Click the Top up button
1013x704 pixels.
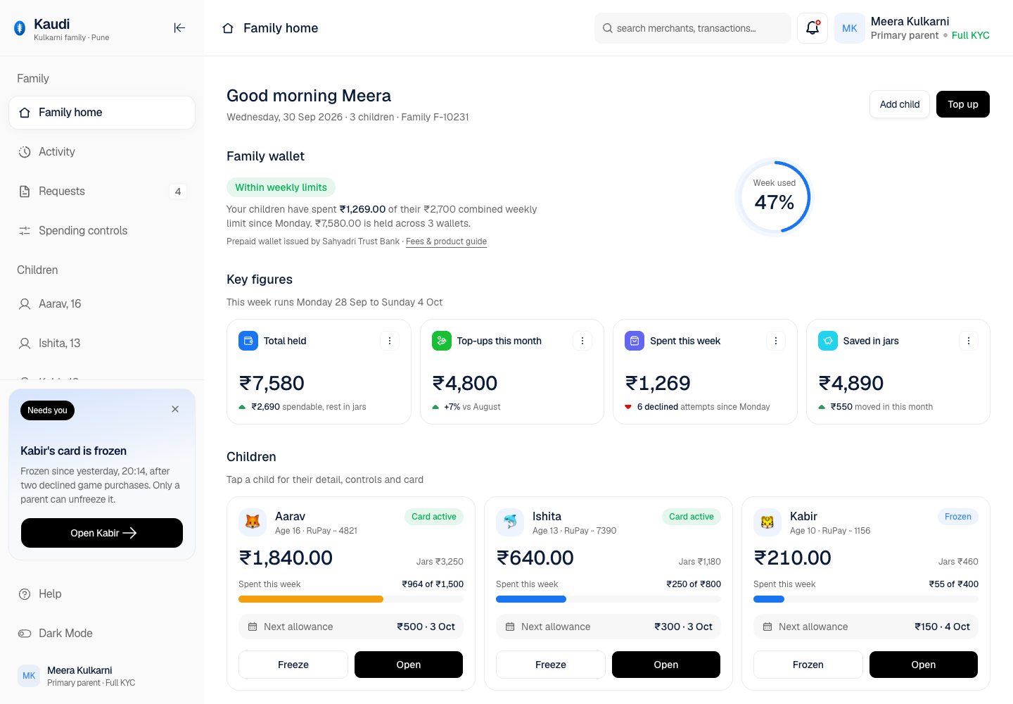click(963, 104)
